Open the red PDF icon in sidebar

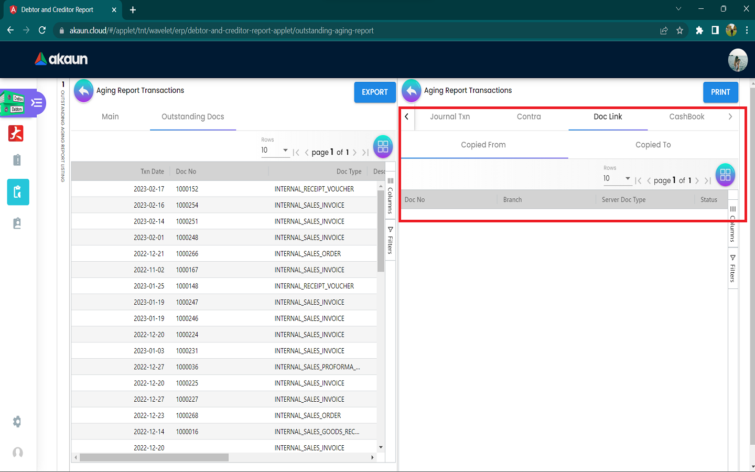point(16,134)
